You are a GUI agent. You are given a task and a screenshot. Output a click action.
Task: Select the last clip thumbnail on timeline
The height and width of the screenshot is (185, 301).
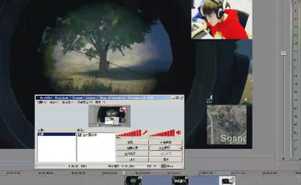(227, 180)
